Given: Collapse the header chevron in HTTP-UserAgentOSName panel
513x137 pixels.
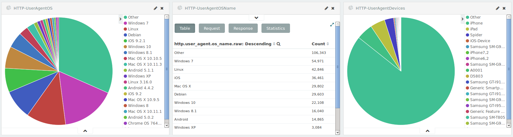Looking at the screenshot, I should [256, 18].
